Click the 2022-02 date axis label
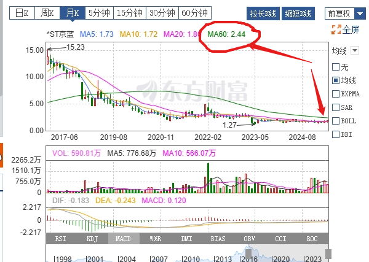The height and width of the screenshot is (262, 369). (x=208, y=137)
